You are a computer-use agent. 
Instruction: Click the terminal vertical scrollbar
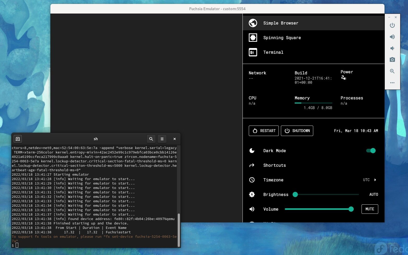[179, 230]
